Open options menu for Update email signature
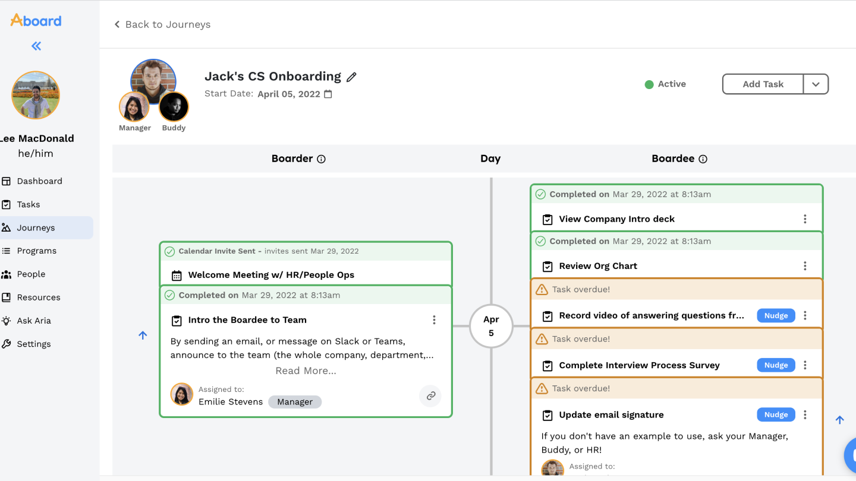Image resolution: width=856 pixels, height=481 pixels. (805, 415)
